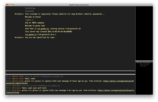Click grove.irc.grove.io host in #grove-team join line
158x102 pixels.
tap(54, 76)
